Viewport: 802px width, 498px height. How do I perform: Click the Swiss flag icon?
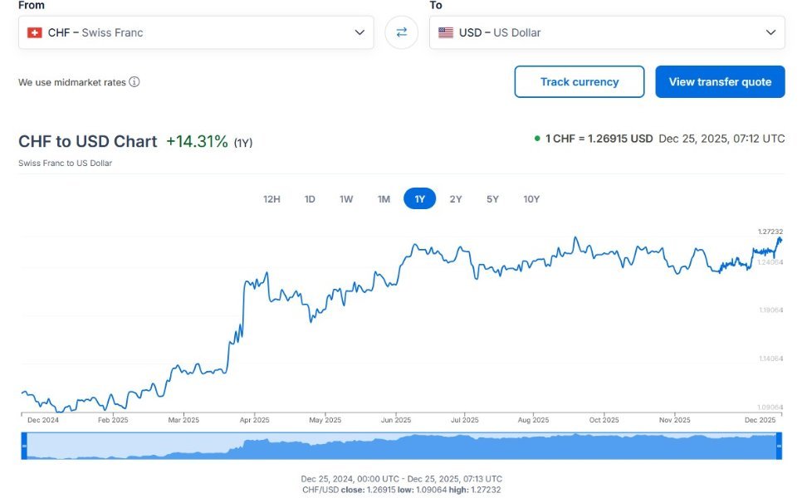[35, 32]
